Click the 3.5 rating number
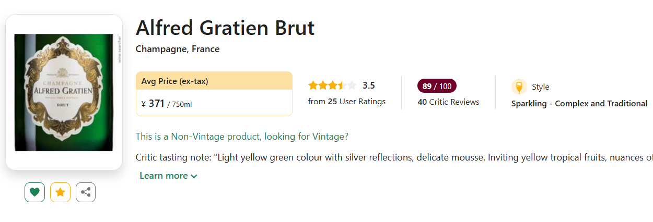This screenshot has width=653, height=222. coord(369,85)
